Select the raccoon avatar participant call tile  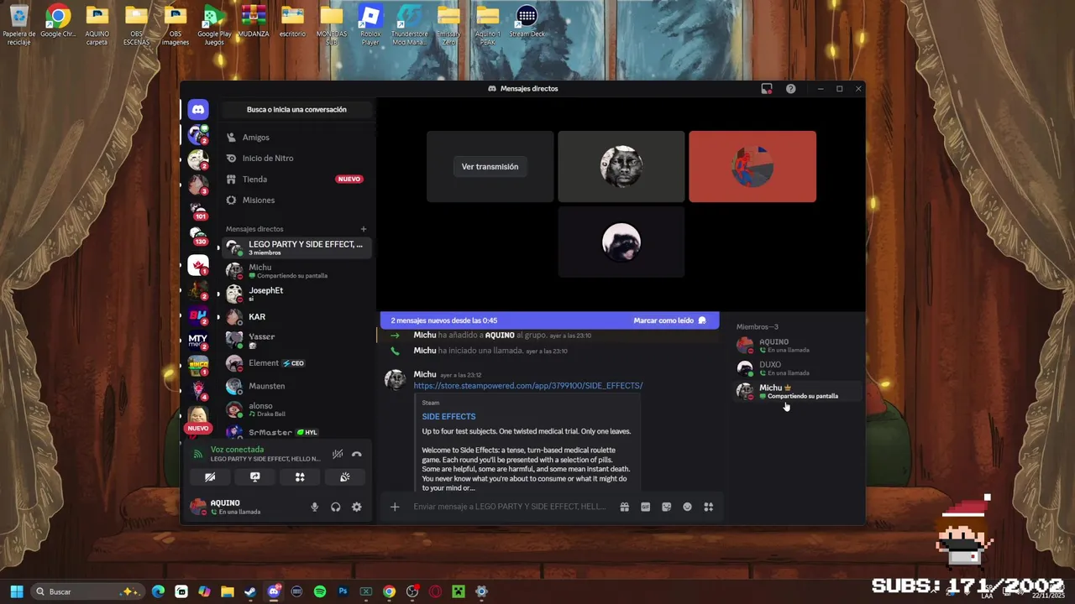(x=621, y=242)
